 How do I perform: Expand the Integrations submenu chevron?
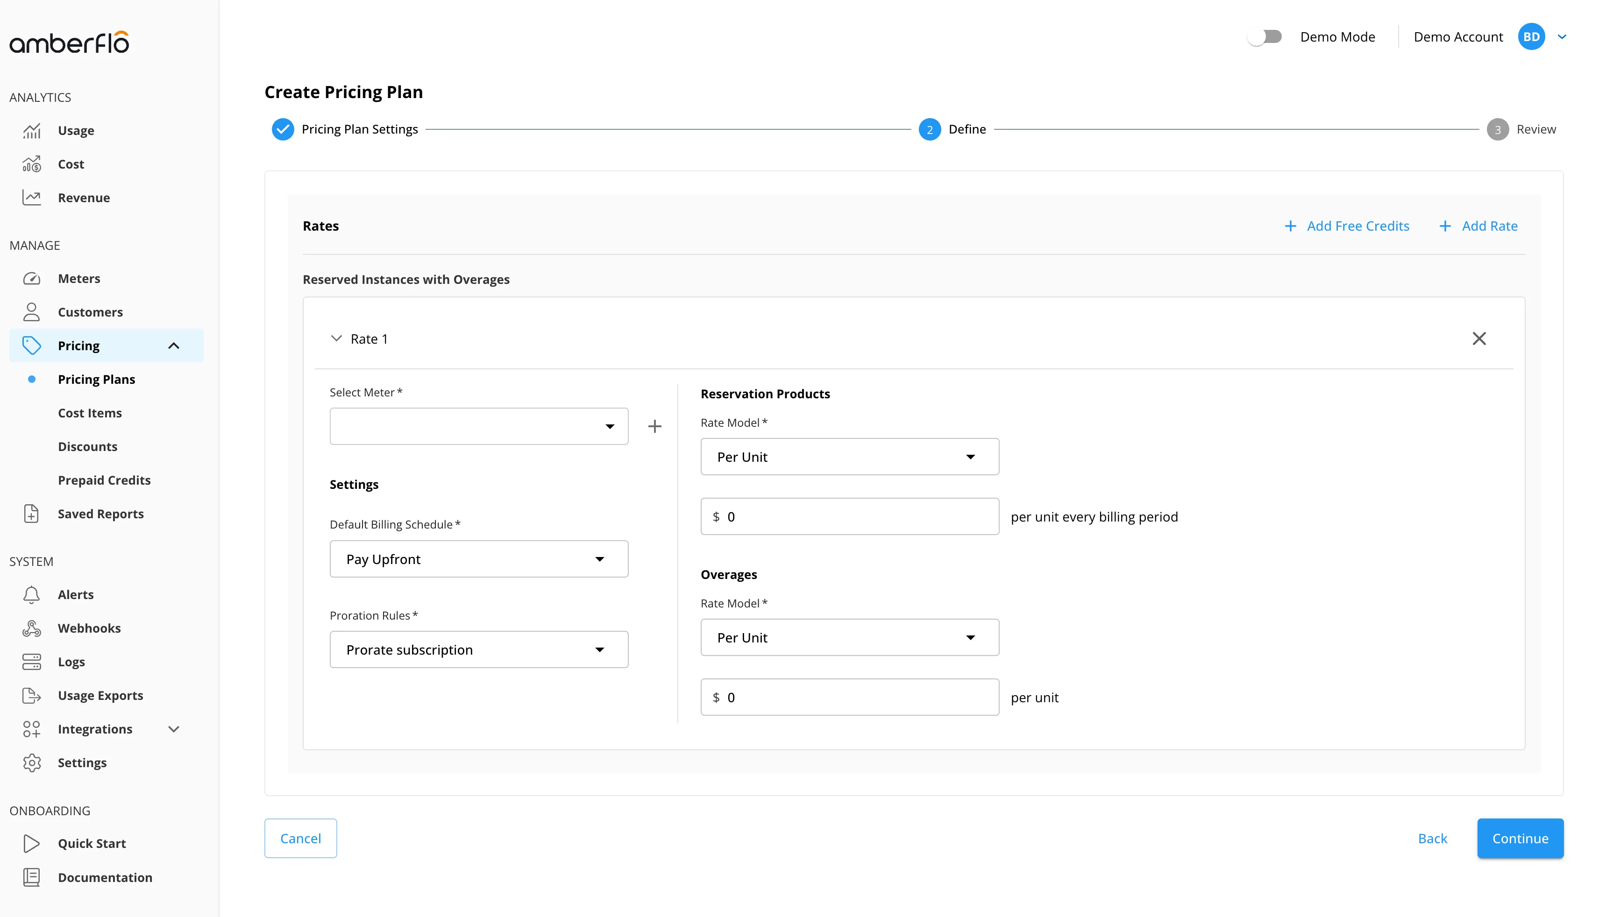pyautogui.click(x=174, y=729)
